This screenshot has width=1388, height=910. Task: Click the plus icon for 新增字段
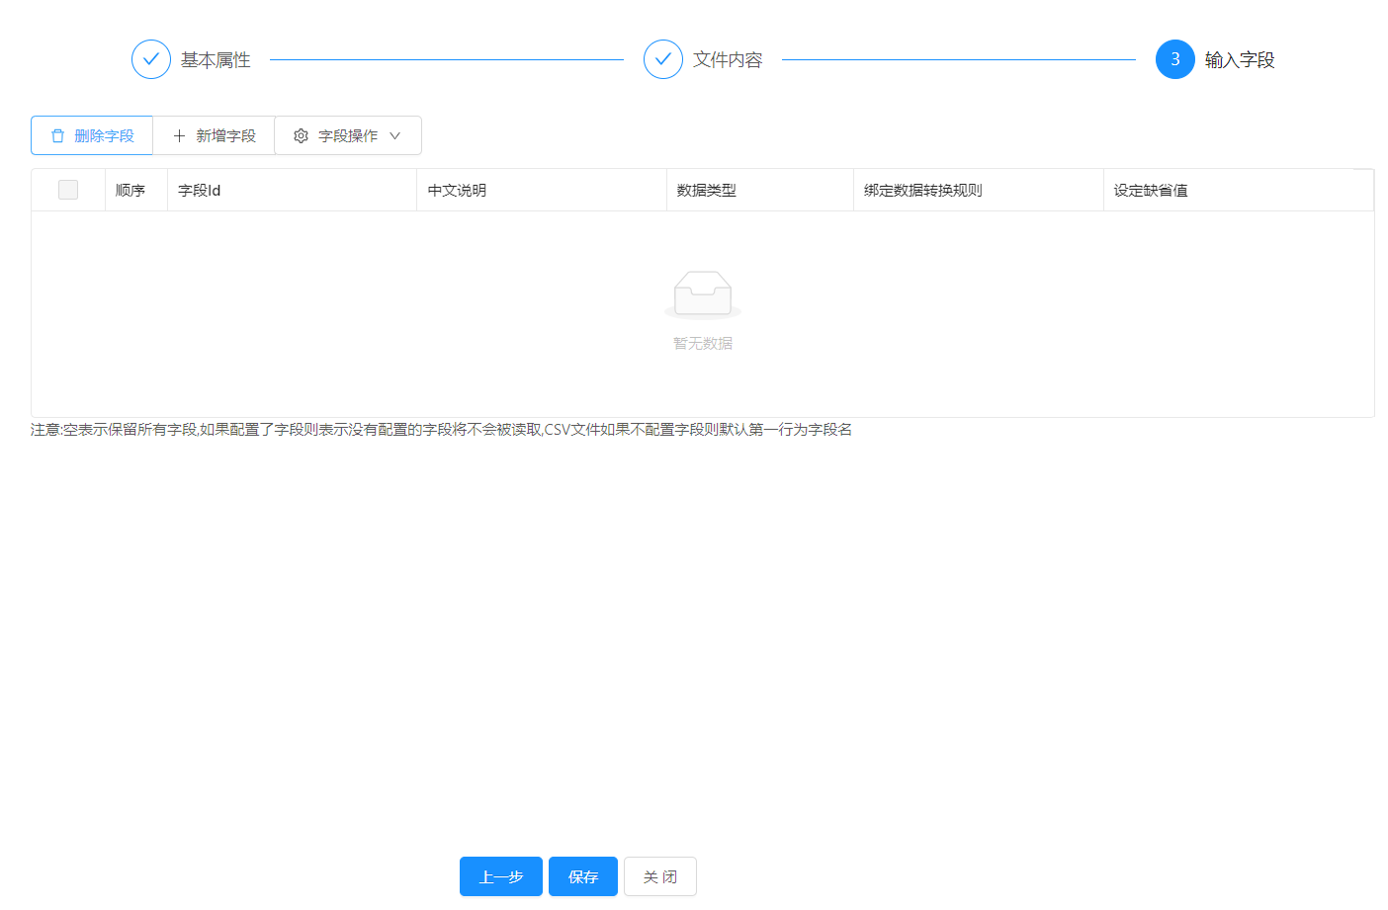(x=179, y=136)
